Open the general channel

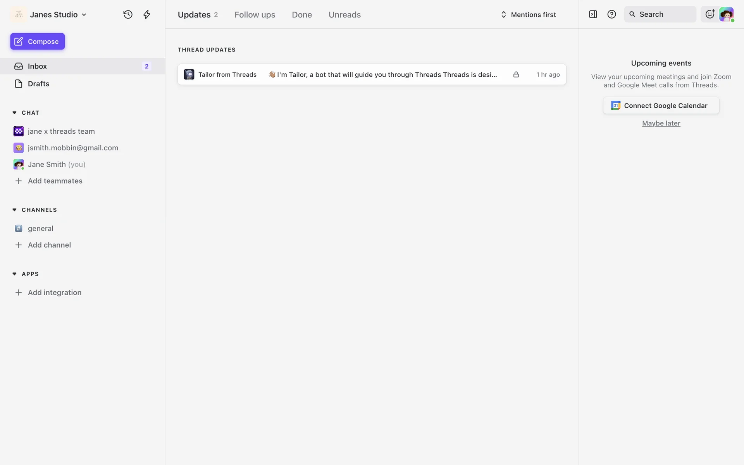[x=40, y=229]
